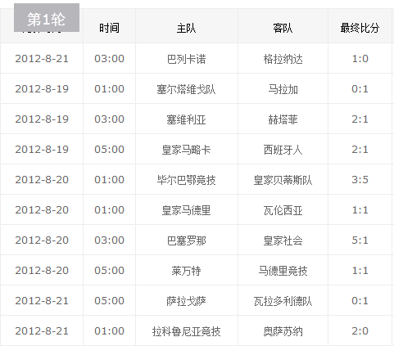Select 皇家马略卡 in the table
This screenshot has height=346, width=394.
click(x=186, y=150)
